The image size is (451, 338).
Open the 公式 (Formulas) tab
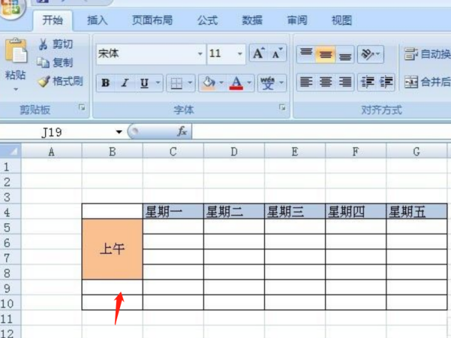point(207,20)
